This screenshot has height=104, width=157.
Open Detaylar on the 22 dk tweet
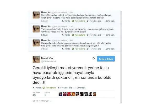click(44, 21)
